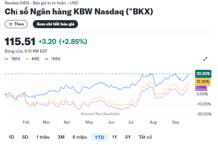218x145 pixels.
Task: Select the YTD range tab
Action: pos(99,137)
